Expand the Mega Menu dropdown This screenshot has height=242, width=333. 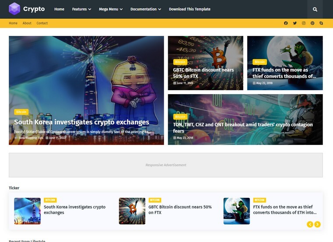[x=111, y=9]
